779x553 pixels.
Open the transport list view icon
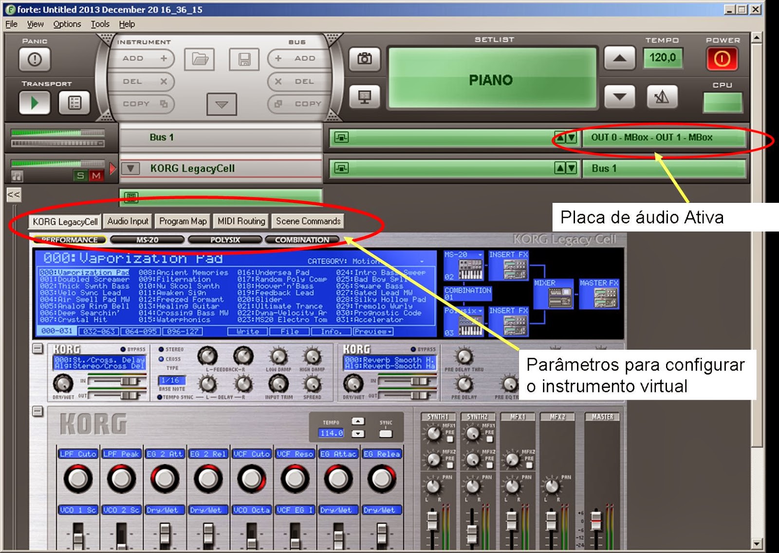pos(74,103)
